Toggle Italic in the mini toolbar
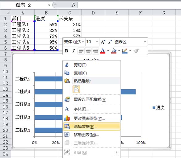The image size is (181, 158). 74,51
